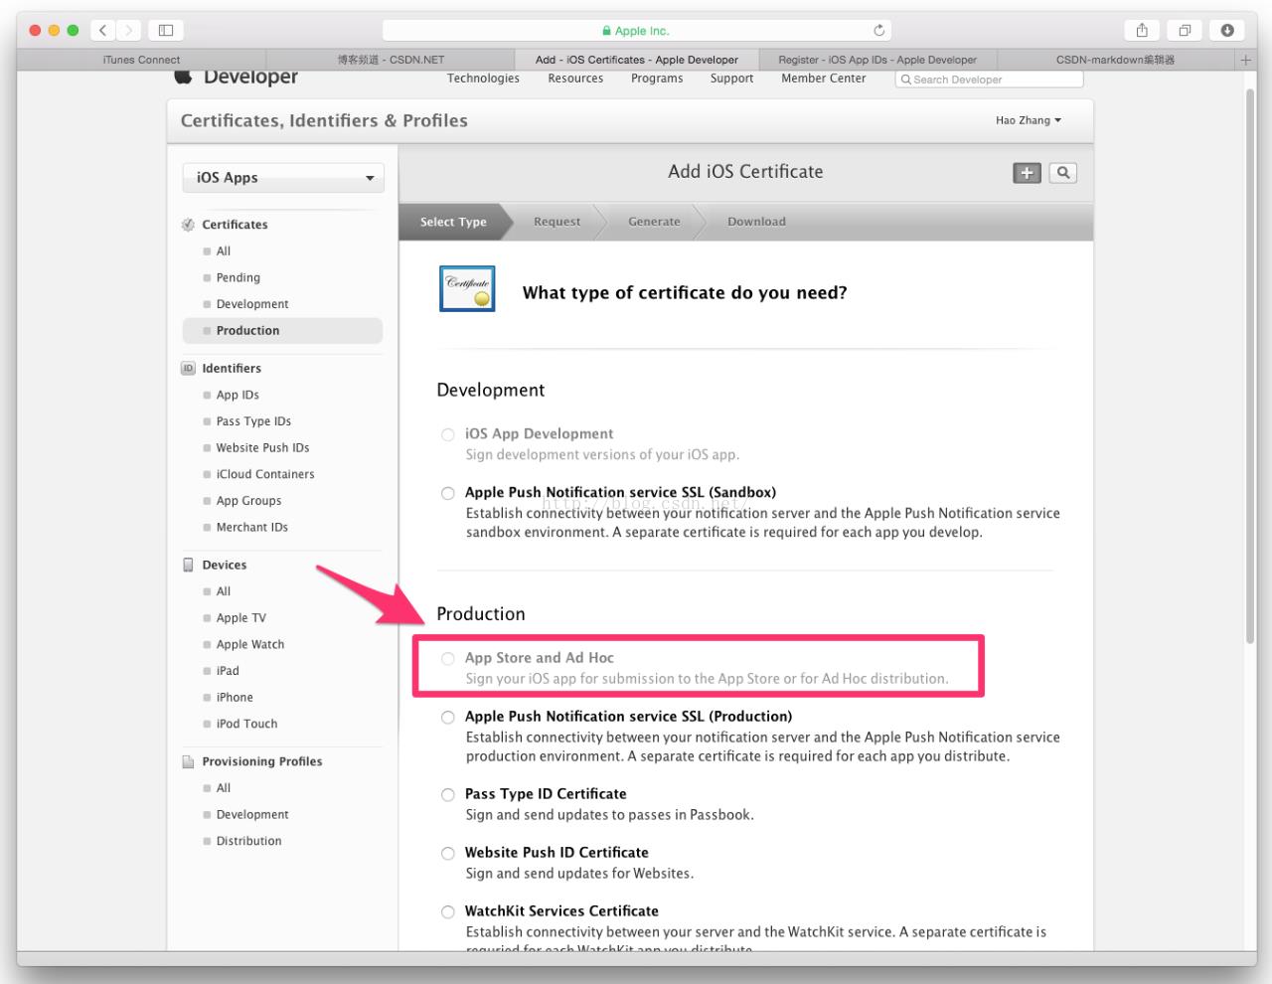Open Website Push IDs in sidebar

click(x=262, y=448)
